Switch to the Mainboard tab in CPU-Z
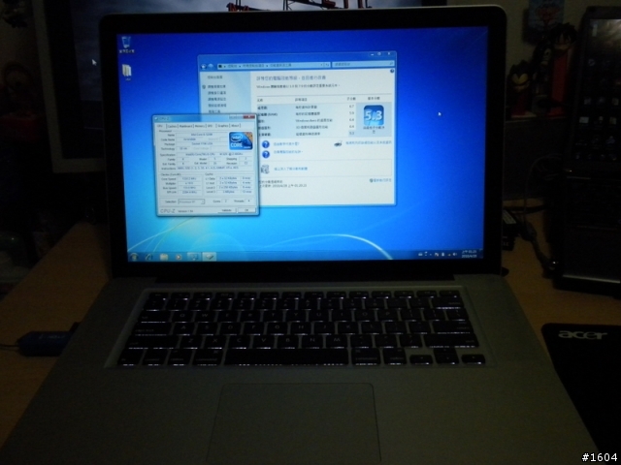The height and width of the screenshot is (465, 621). point(185,126)
